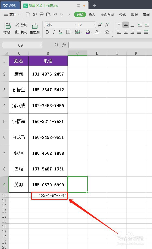Screen dimensions: 152x249
Task: Toggle Bold formatting
Action: [x=47, y=32]
